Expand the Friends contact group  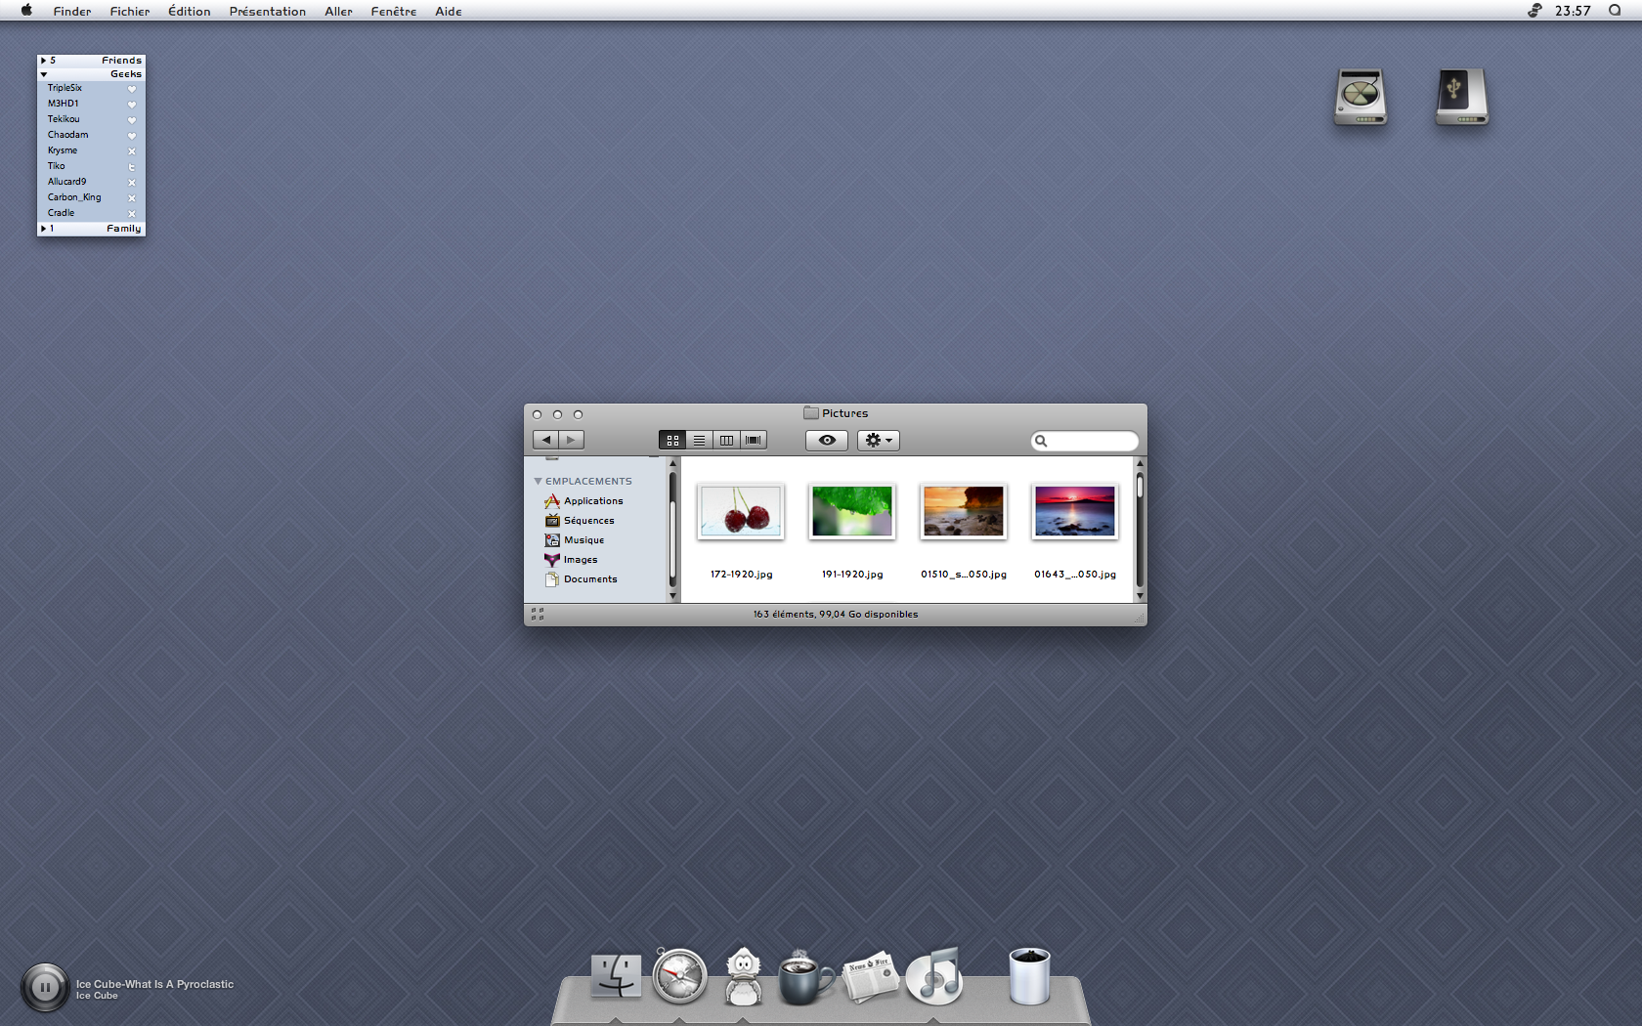43,61
